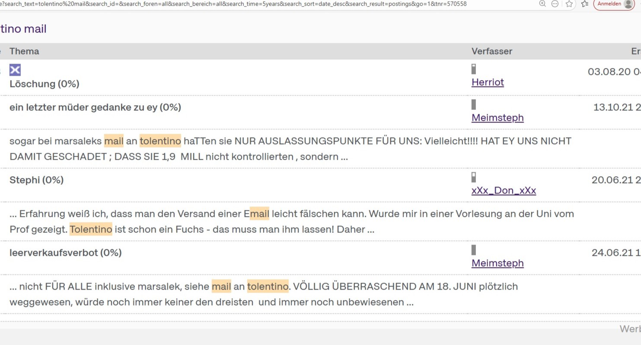The height and width of the screenshot is (345, 641).
Task: Click status icon above Meimsteph in leerverkaufsverbot row
Action: (474, 250)
